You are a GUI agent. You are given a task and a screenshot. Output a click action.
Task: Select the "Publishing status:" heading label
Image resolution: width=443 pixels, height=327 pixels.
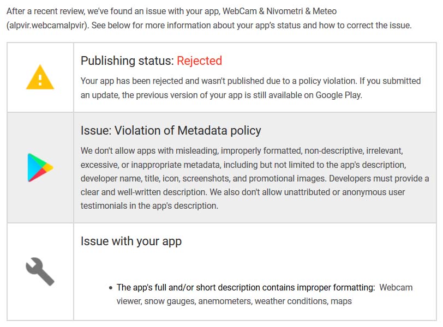pyautogui.click(x=127, y=60)
